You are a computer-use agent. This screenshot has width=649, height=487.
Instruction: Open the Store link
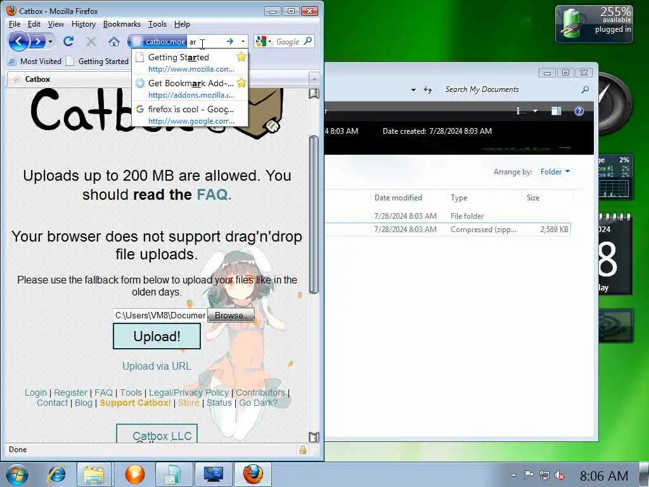pos(189,403)
